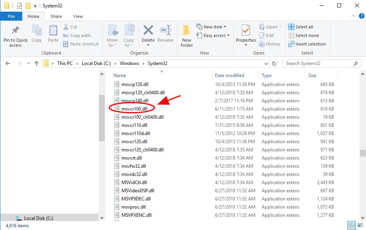Refresh the System32 folder view
This screenshot has height=230, width=366.
[x=274, y=63]
